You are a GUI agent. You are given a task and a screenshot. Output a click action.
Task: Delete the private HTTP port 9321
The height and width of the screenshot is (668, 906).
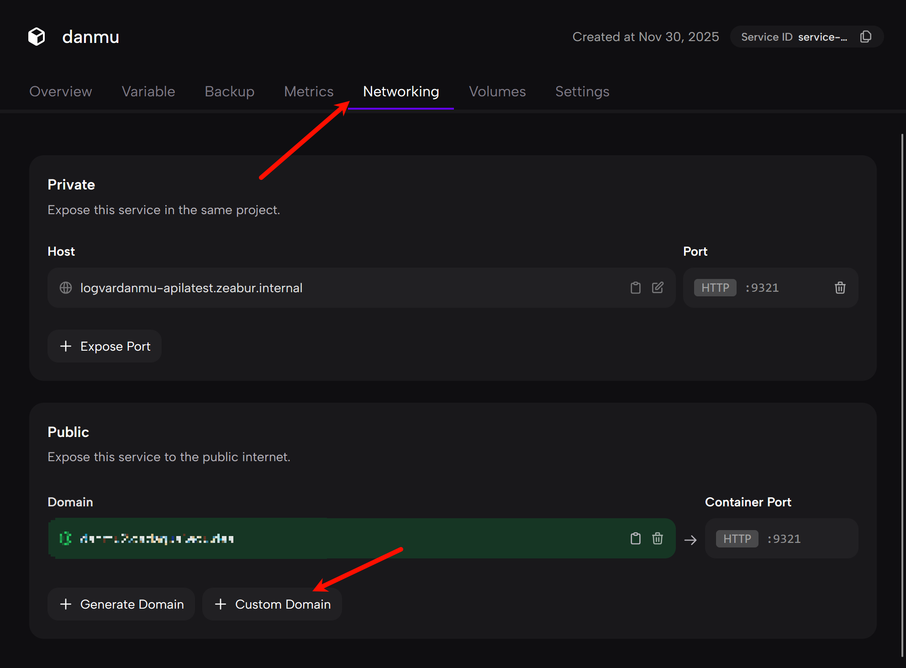click(x=840, y=288)
